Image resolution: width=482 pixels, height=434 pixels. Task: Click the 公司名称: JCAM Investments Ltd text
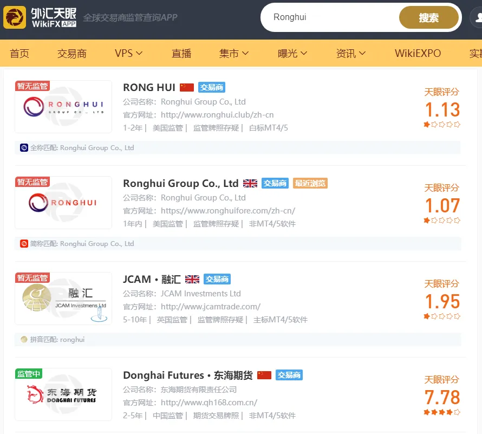click(x=181, y=294)
